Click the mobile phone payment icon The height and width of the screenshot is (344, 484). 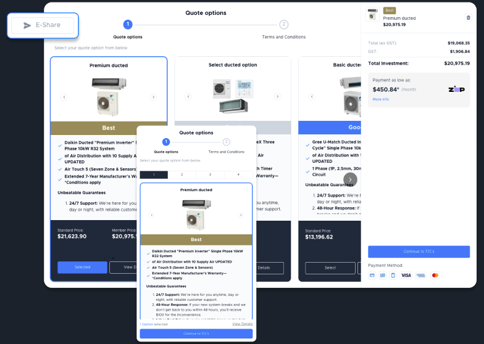(393, 275)
